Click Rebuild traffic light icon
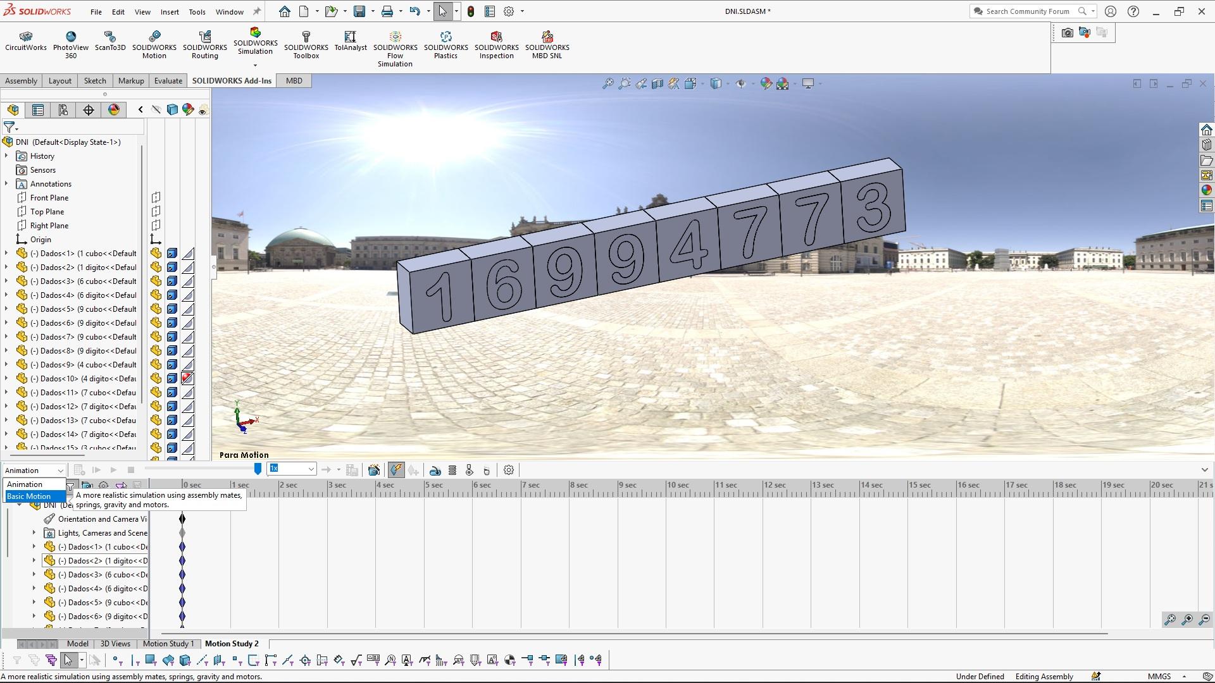Image resolution: width=1215 pixels, height=683 pixels. click(471, 11)
